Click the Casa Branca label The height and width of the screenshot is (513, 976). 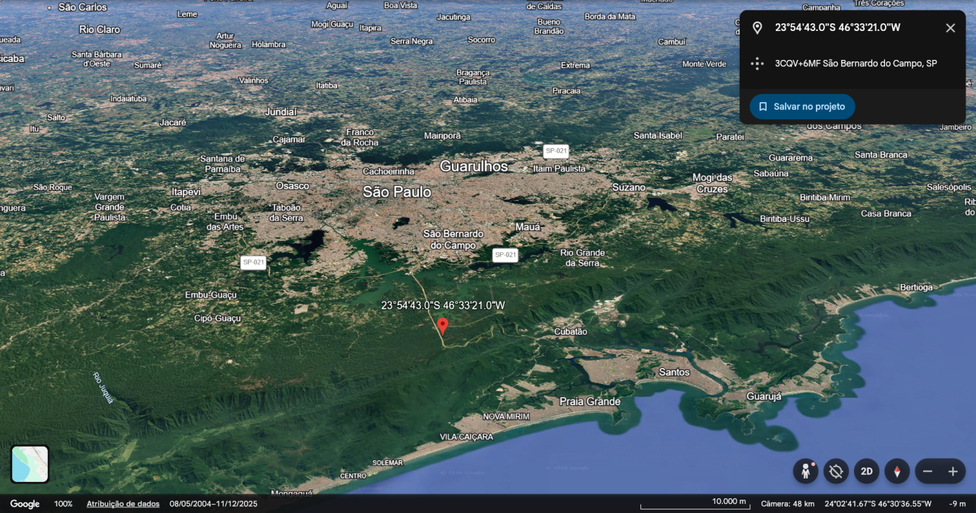[886, 214]
